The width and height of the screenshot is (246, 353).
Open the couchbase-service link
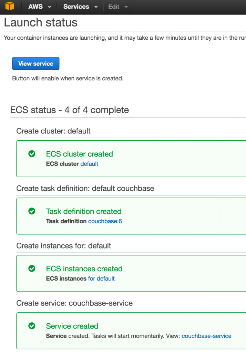click(206, 336)
